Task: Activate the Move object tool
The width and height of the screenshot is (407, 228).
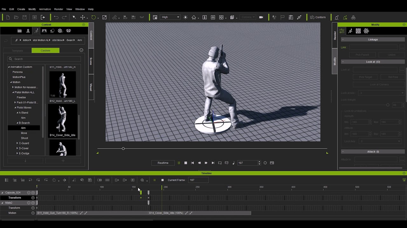Action: pos(83,17)
